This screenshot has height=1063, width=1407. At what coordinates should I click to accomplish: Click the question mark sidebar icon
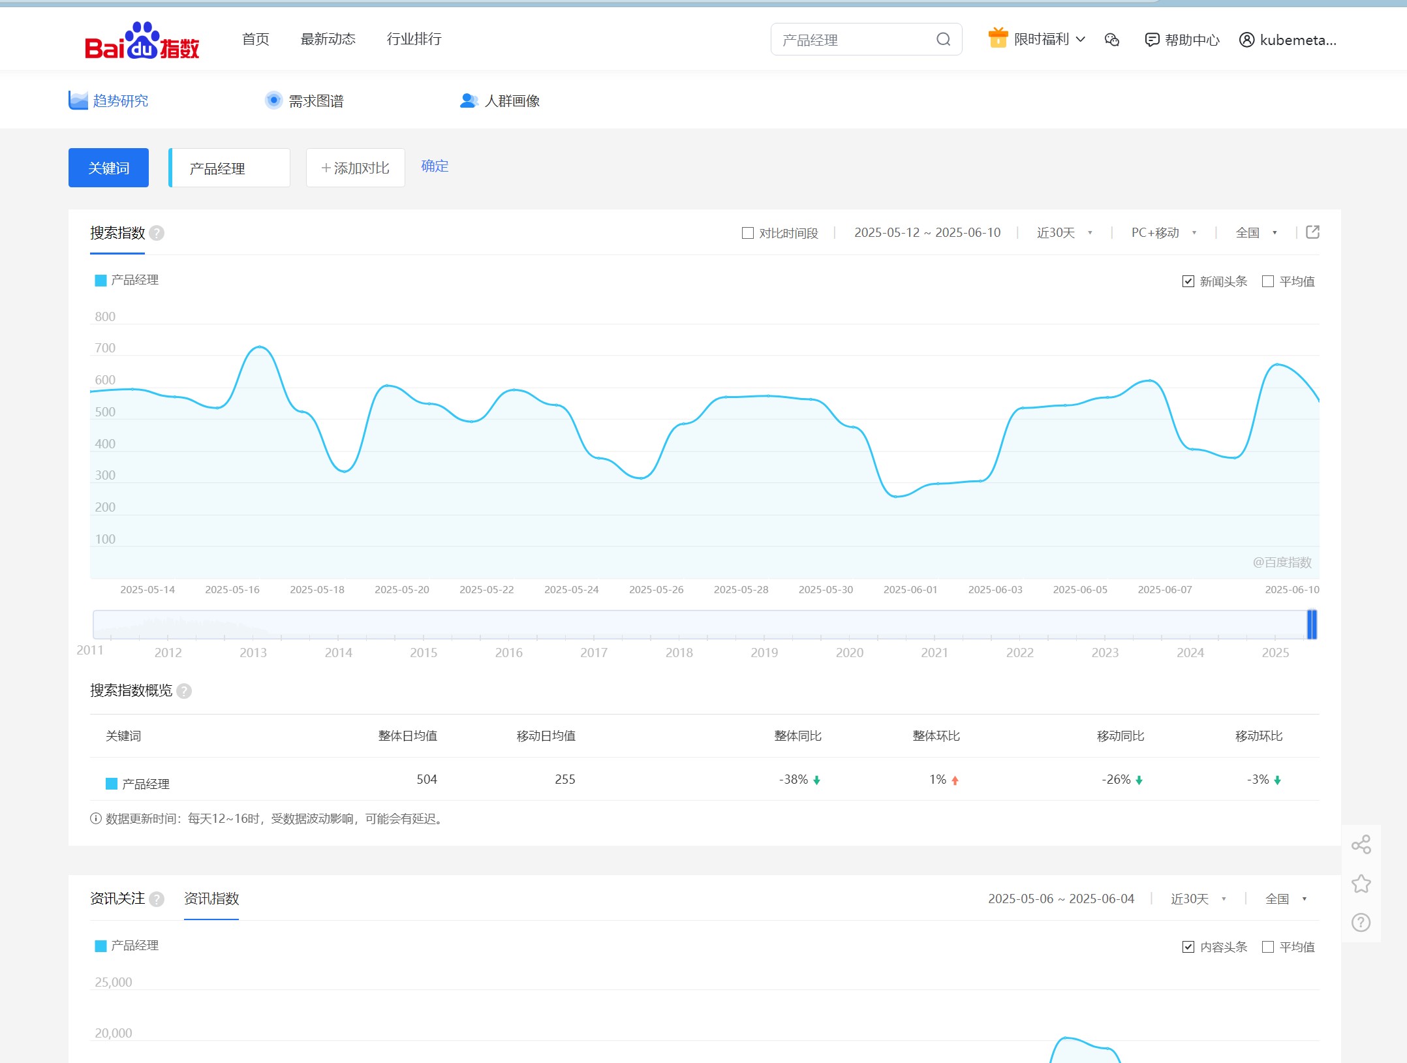coord(1361,922)
